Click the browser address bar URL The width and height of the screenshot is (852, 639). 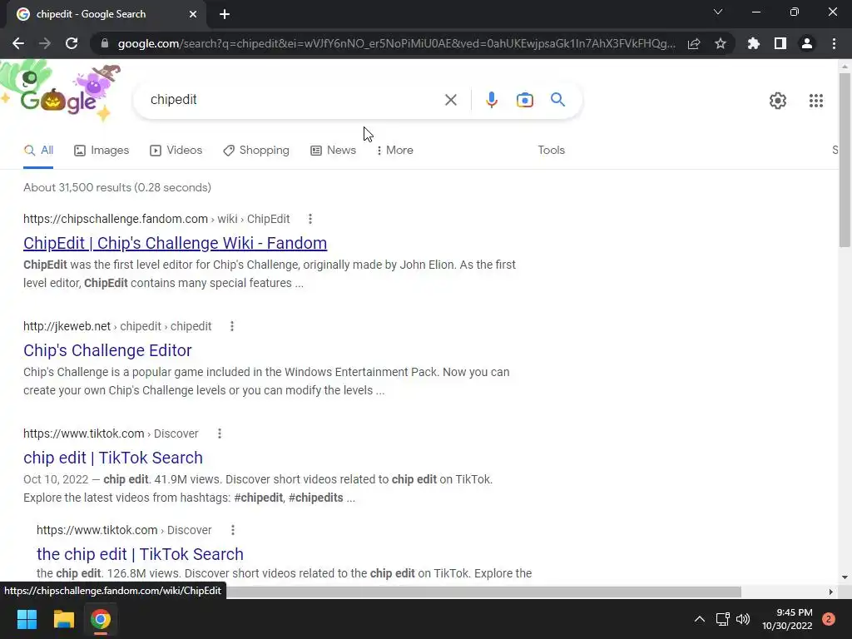tap(396, 43)
